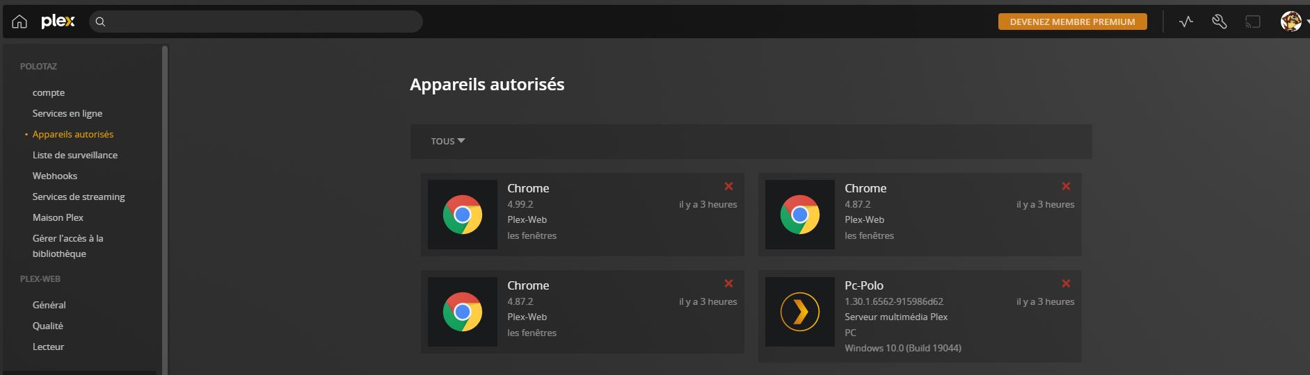Open the activity pulse icon
1310x375 pixels.
tap(1186, 22)
